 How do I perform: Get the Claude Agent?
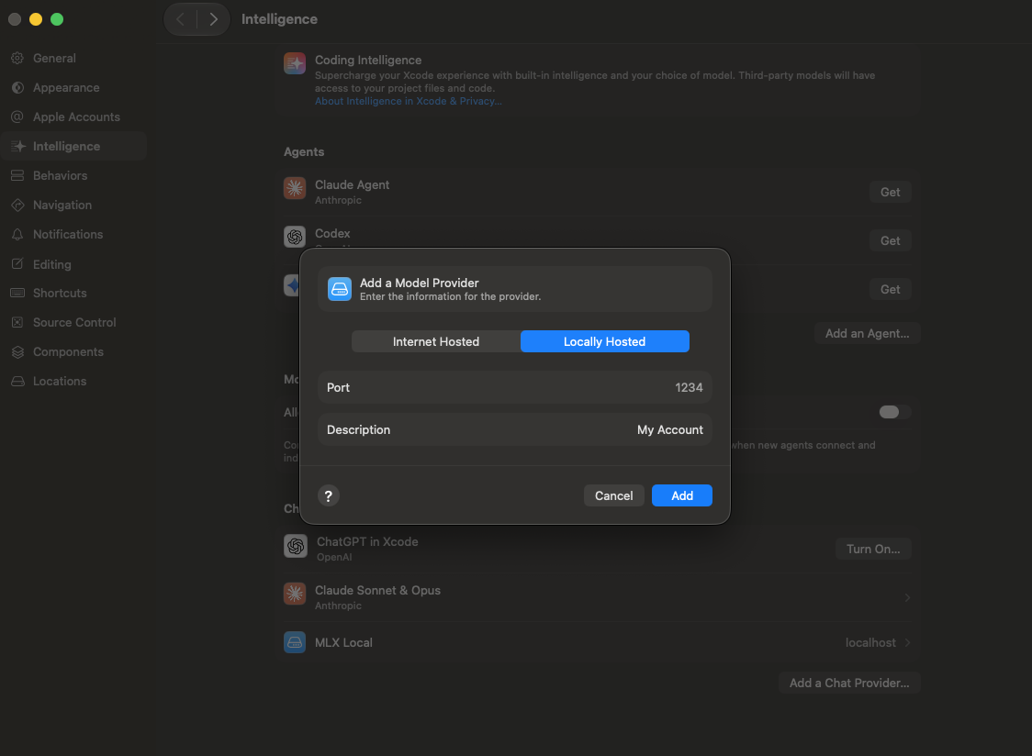(890, 192)
